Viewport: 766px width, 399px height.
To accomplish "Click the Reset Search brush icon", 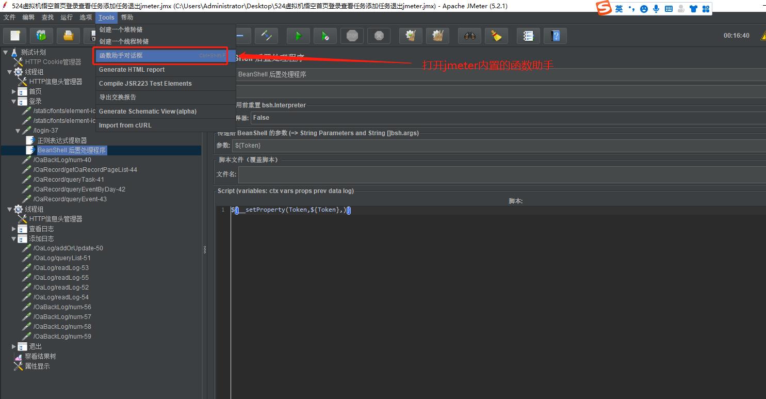I will pyautogui.click(x=496, y=36).
